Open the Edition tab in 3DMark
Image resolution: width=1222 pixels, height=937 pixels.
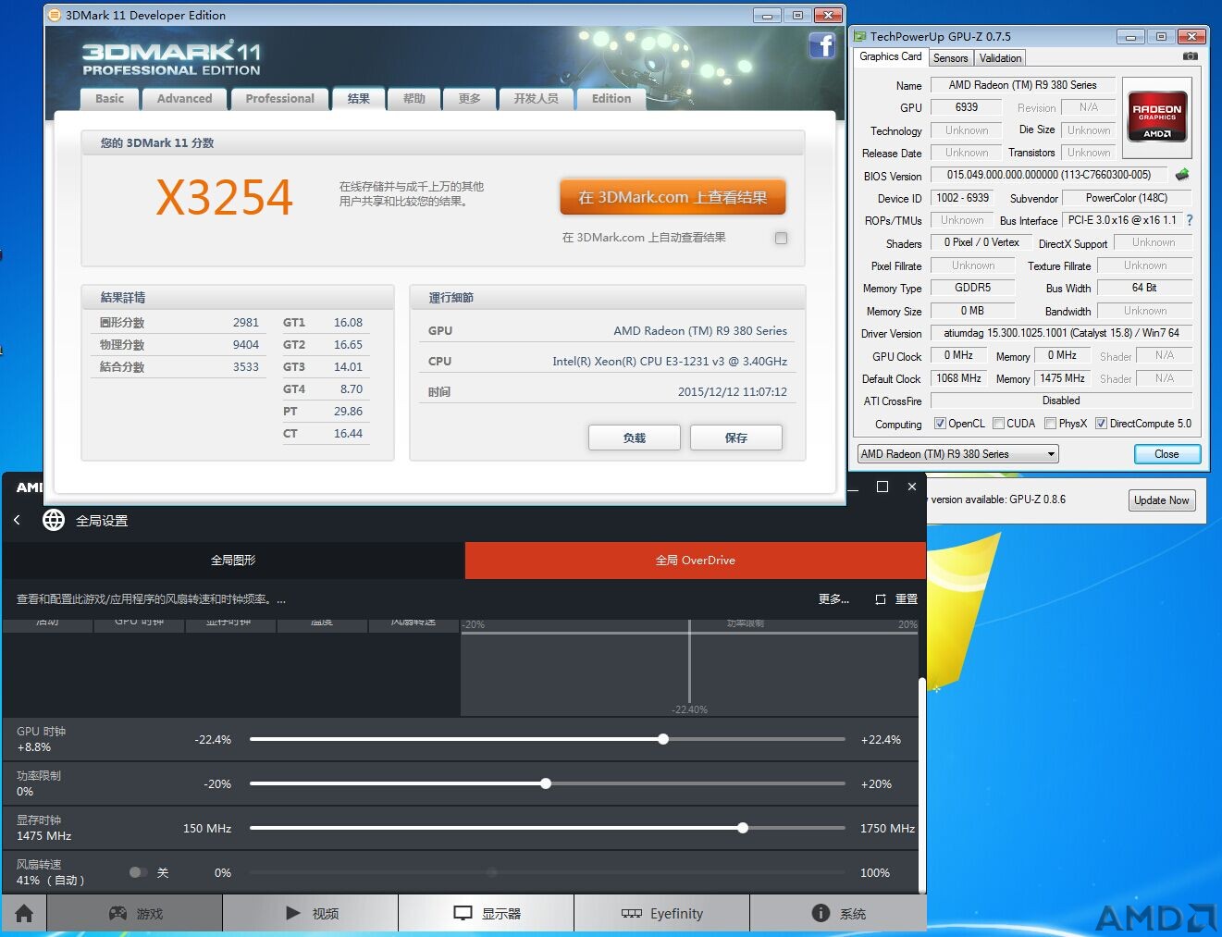point(611,99)
